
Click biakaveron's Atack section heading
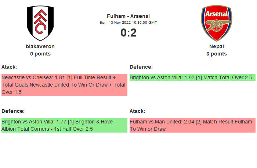(9, 67)
